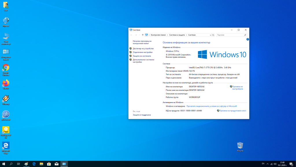Screen dimensions: 296x167
Task: Open the Google Chrome desktop shortcut
Action: click(6, 68)
